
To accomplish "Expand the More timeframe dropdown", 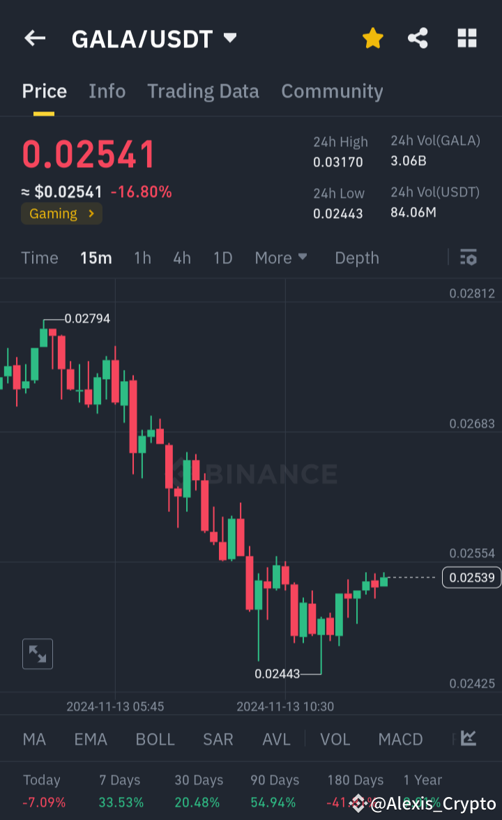I will [281, 258].
